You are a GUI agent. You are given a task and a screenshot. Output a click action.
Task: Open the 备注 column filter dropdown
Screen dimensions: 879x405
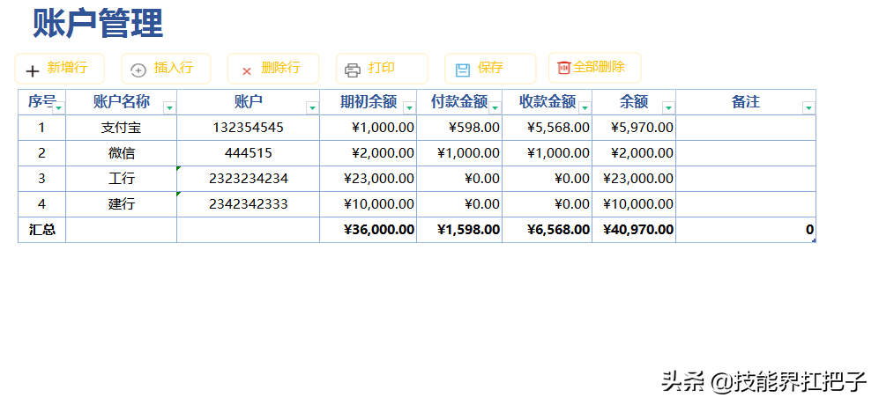click(x=809, y=108)
